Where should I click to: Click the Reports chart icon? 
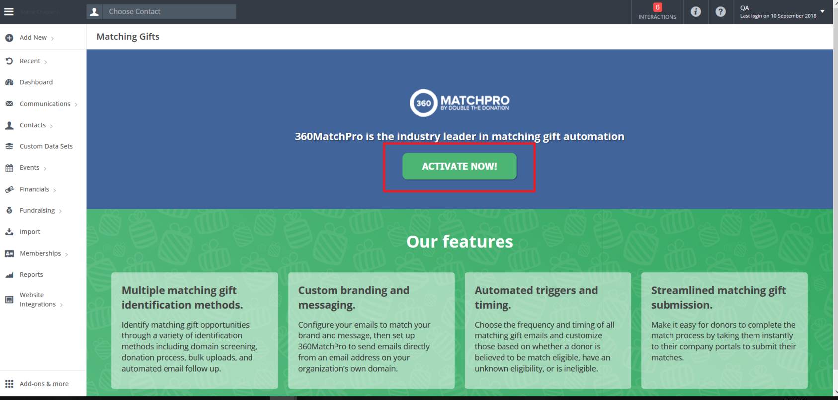[x=9, y=275]
